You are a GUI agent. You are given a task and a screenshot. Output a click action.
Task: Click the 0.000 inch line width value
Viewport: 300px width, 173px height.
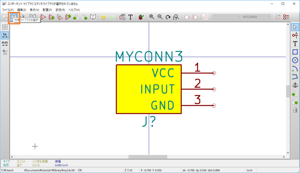[61, 165]
